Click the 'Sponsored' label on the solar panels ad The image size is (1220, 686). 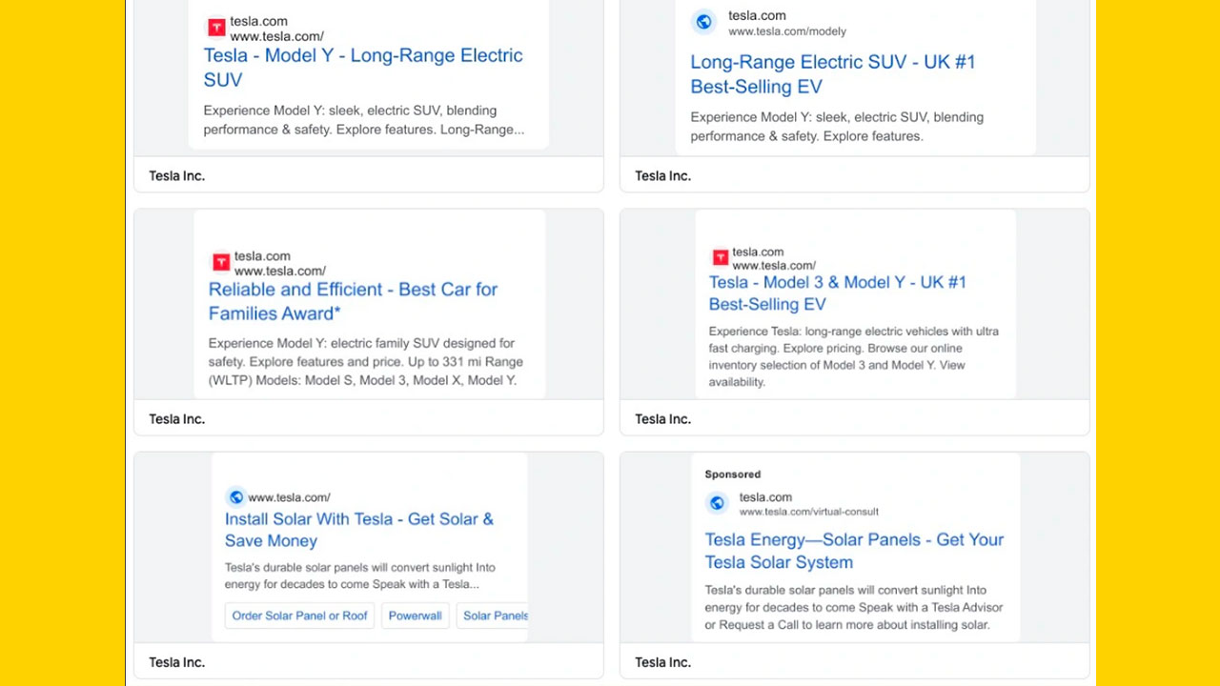[733, 474]
